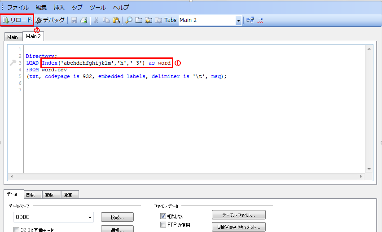Click the Index function text on line 3
This screenshot has width=382, height=232.
(50, 63)
